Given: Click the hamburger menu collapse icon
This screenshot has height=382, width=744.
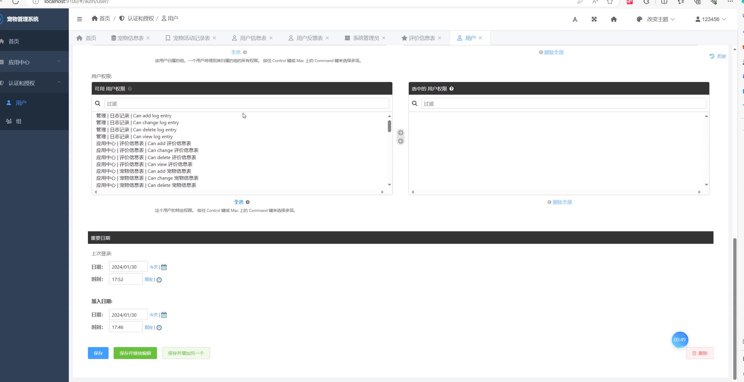Looking at the screenshot, I should [x=79, y=19].
